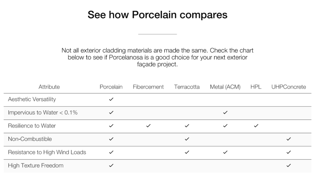Click the Non-Combustible row label
The height and width of the screenshot is (179, 316).
click(x=30, y=139)
